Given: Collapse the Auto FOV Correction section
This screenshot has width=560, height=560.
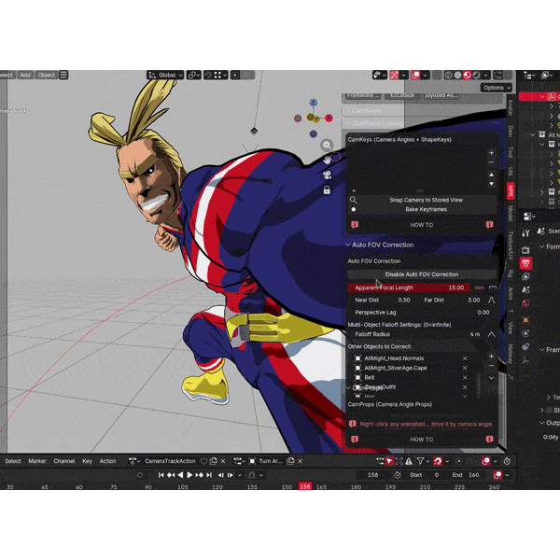Looking at the screenshot, I should pos(348,245).
